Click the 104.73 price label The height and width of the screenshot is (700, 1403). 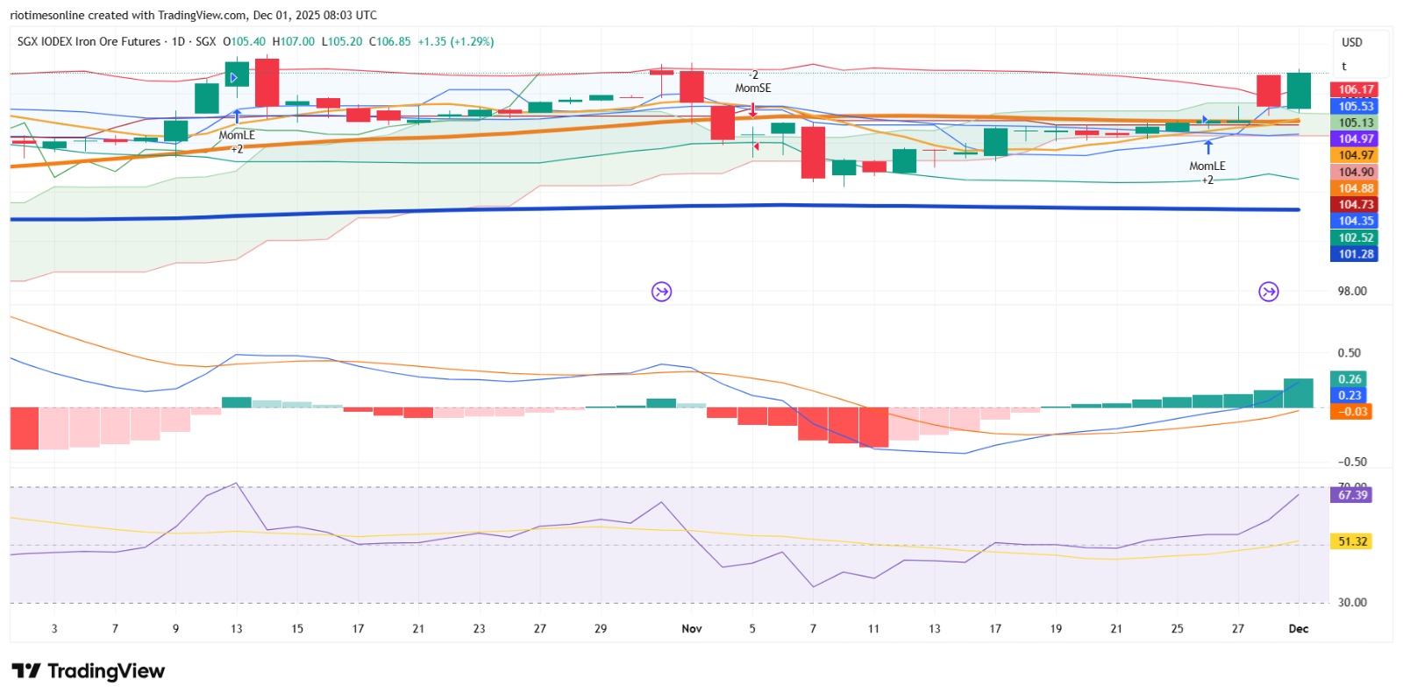tap(1355, 204)
